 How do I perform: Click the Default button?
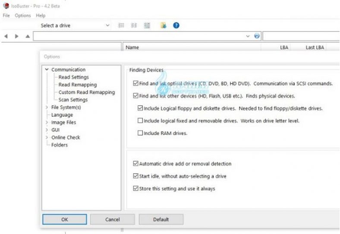[x=161, y=219]
